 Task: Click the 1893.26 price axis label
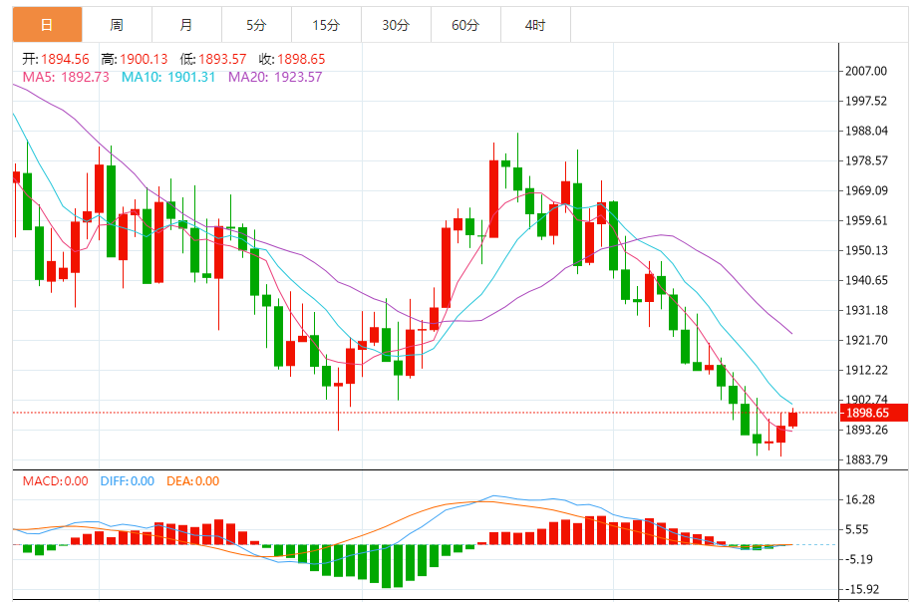click(866, 430)
